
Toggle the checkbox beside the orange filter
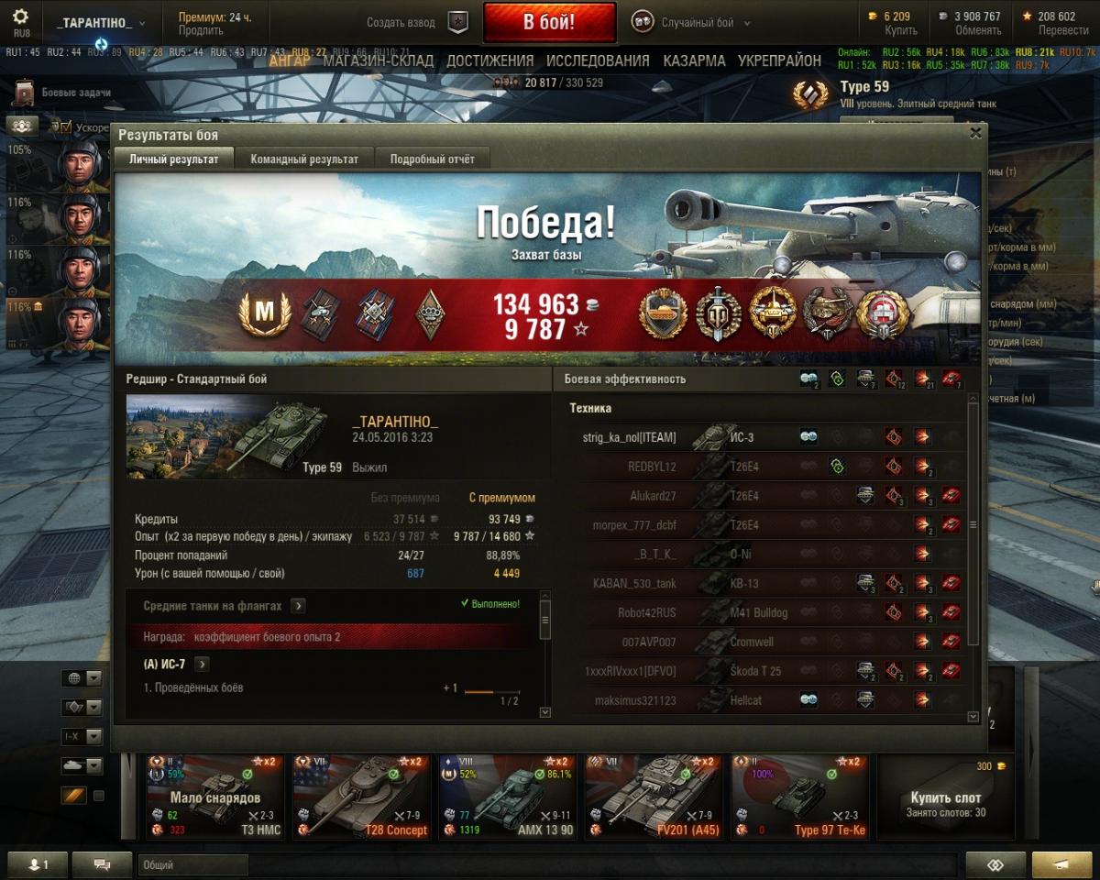pos(99,796)
